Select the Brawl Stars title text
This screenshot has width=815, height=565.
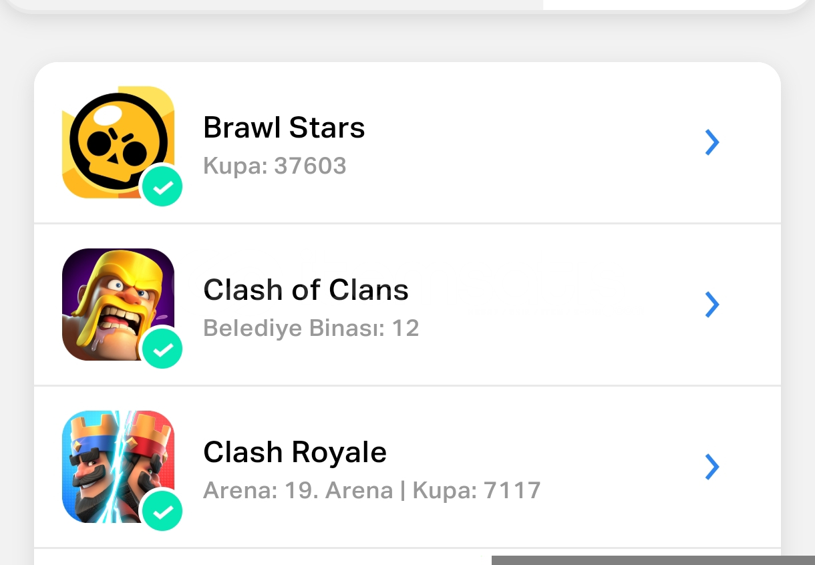click(284, 127)
